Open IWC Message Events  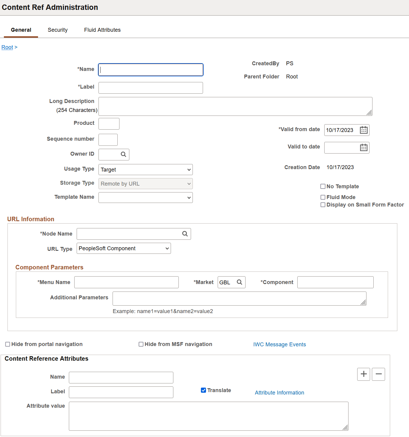pos(279,344)
